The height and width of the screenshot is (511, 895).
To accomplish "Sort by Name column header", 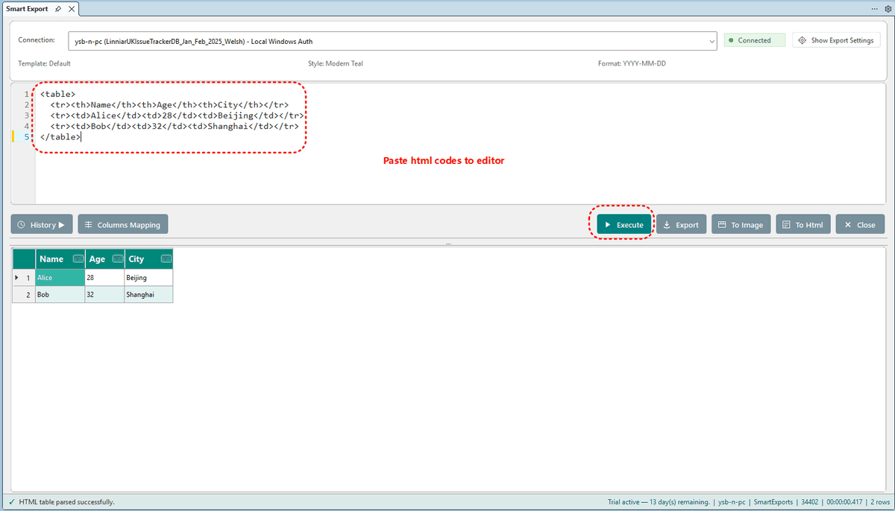I will coord(51,259).
